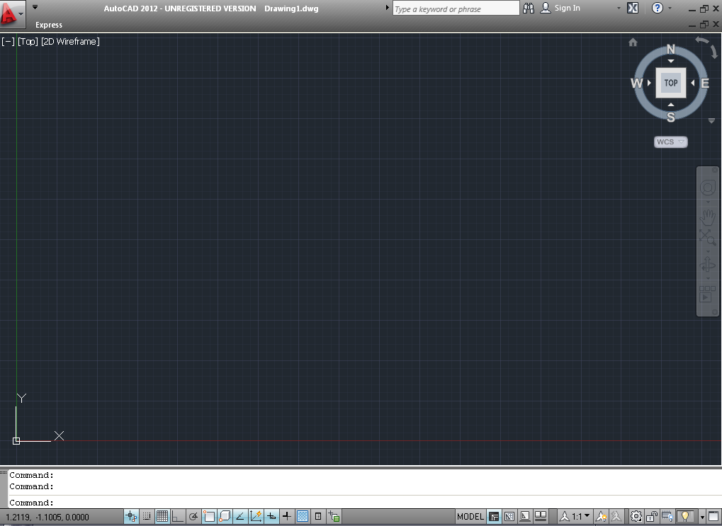This screenshot has height=526, width=722.
Task: Toggle Polar Tracking in status bar
Action: [193, 516]
